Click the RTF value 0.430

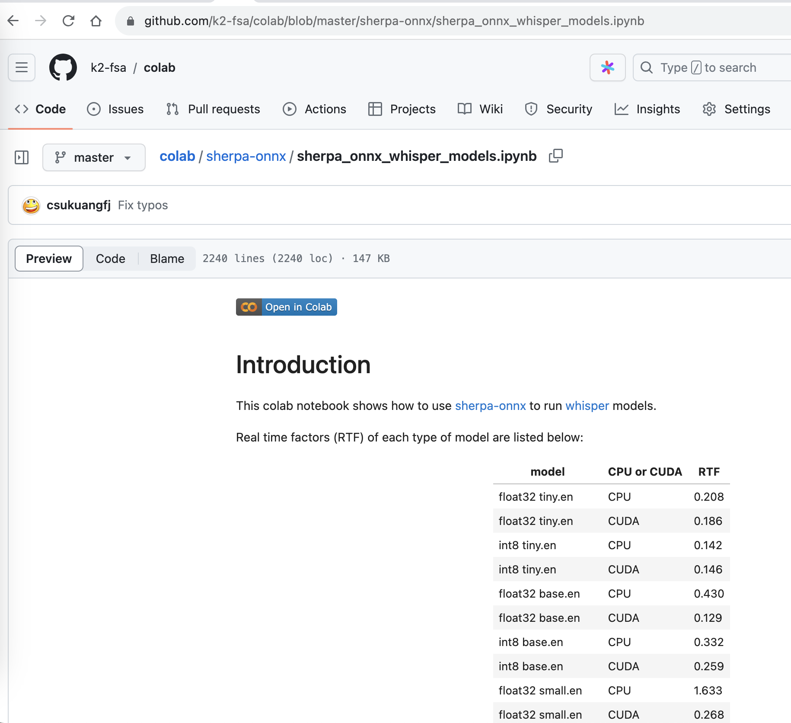click(709, 594)
